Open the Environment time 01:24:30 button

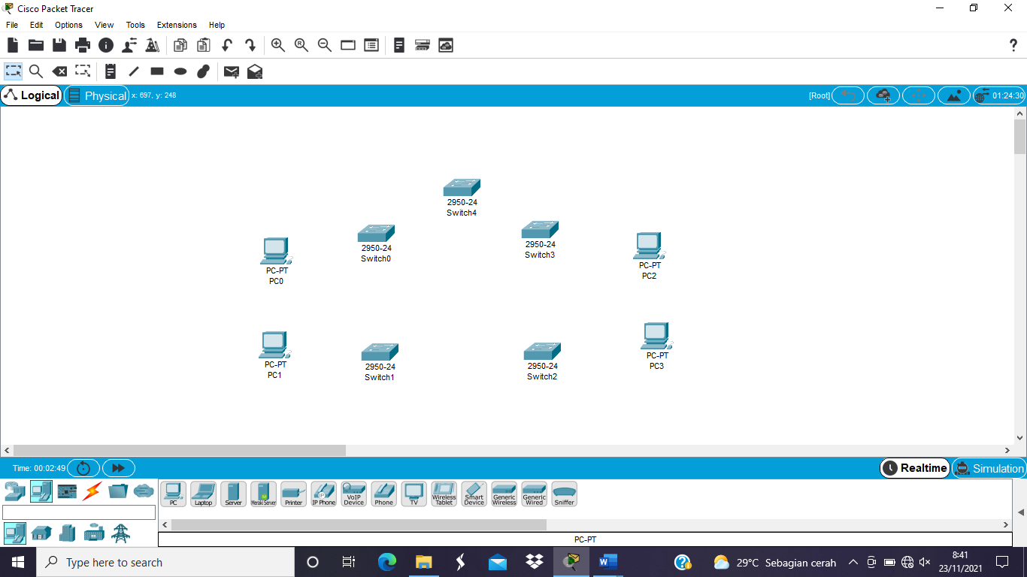coord(999,95)
